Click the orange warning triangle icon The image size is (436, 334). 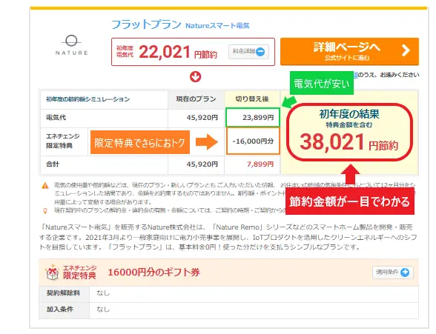[x=45, y=185]
